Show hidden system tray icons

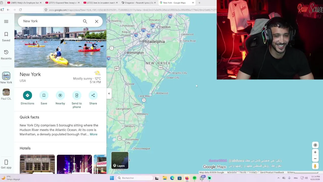[278, 178]
